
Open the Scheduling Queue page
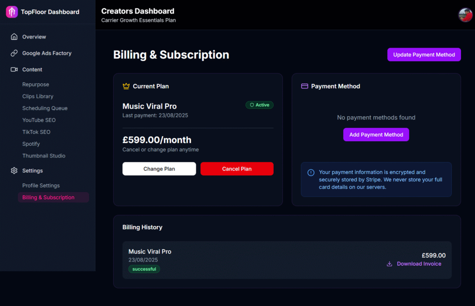click(45, 108)
